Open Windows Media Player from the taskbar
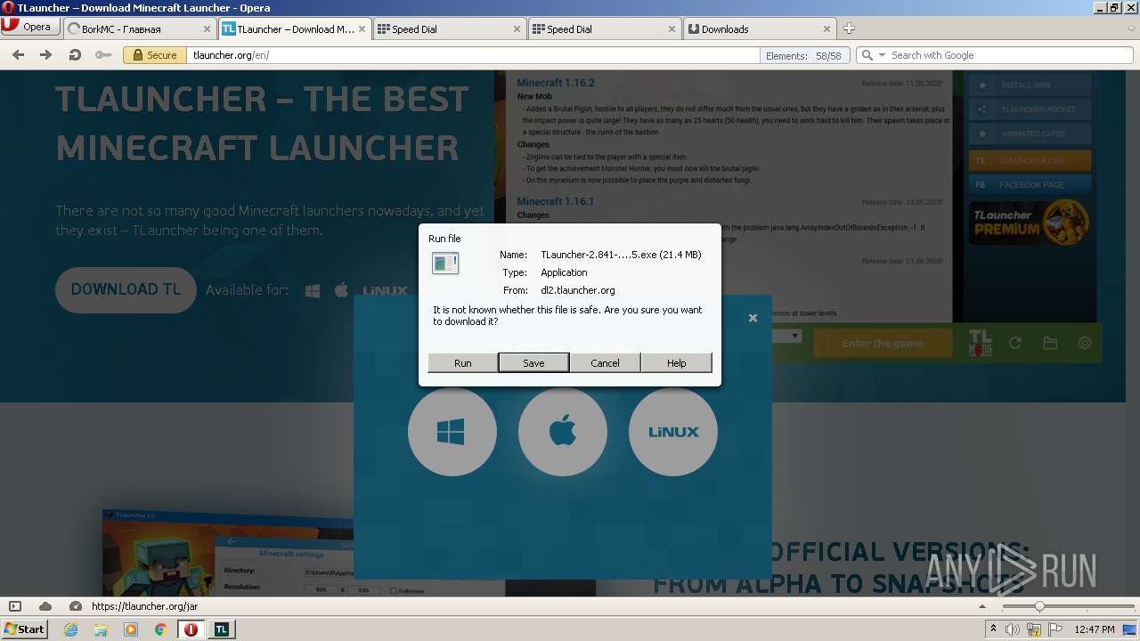The image size is (1140, 641). tap(131, 629)
